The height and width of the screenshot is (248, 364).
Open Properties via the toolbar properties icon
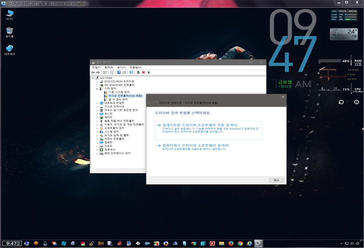click(x=112, y=72)
